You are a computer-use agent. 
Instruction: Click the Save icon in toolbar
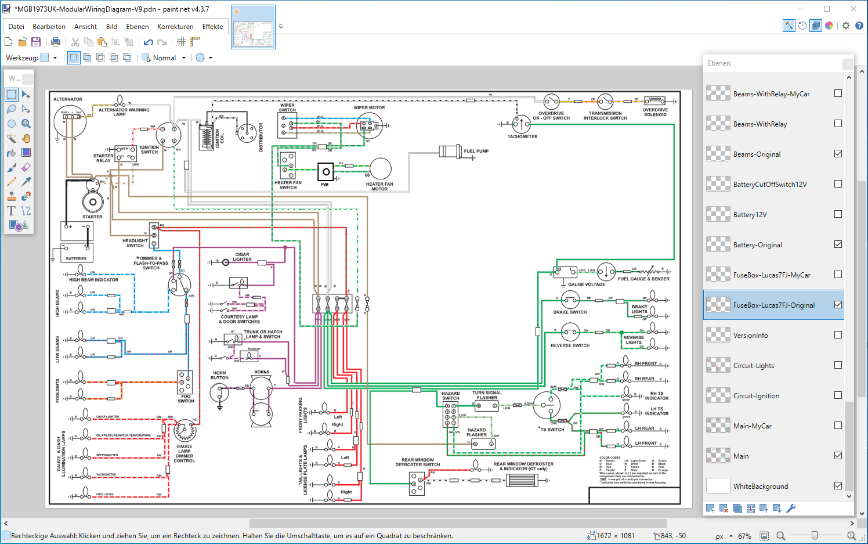(x=36, y=42)
